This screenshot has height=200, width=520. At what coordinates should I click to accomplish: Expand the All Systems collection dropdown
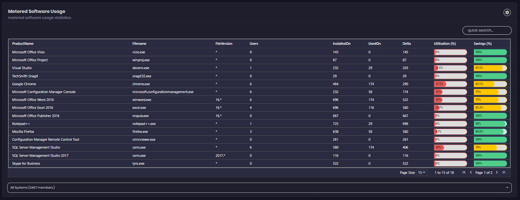tap(507, 188)
